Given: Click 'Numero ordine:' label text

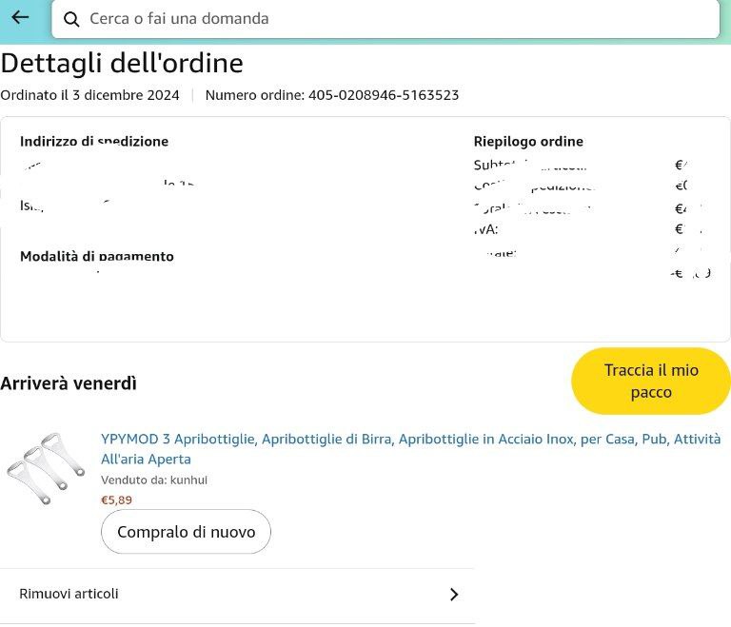Looking at the screenshot, I should tap(254, 95).
